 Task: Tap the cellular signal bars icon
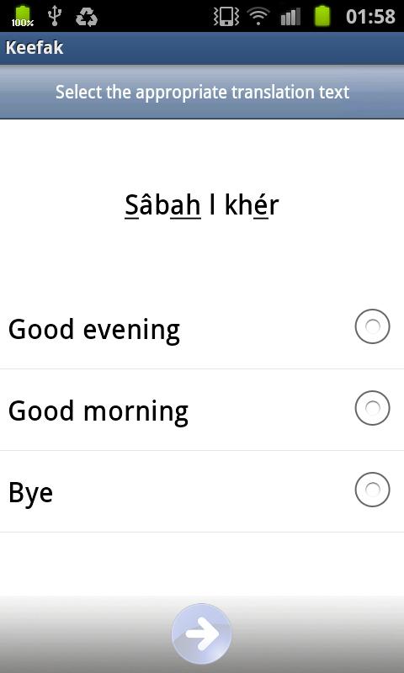[290, 17]
